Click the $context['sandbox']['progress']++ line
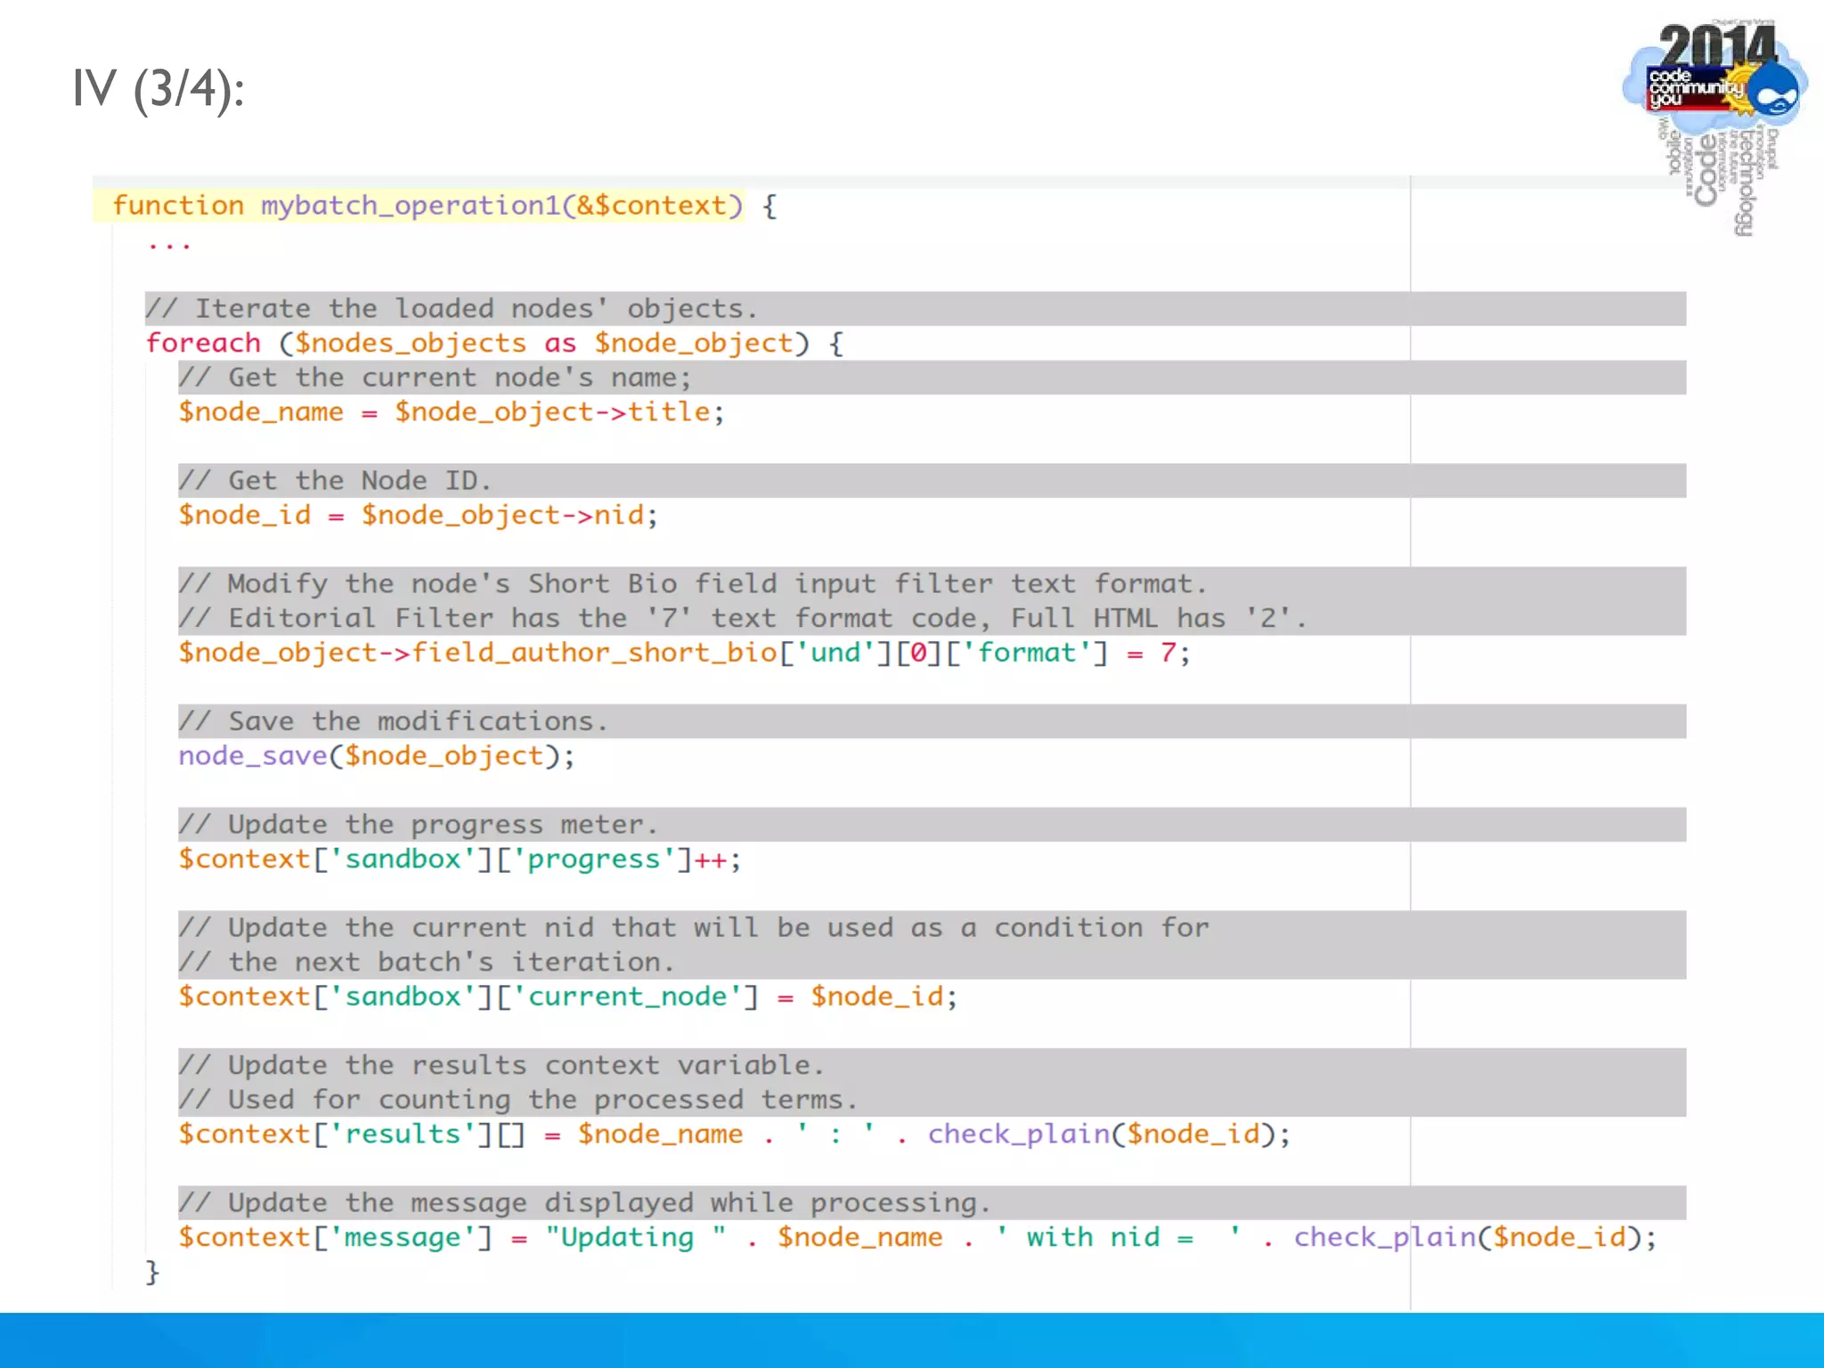1824x1368 pixels. (460, 859)
